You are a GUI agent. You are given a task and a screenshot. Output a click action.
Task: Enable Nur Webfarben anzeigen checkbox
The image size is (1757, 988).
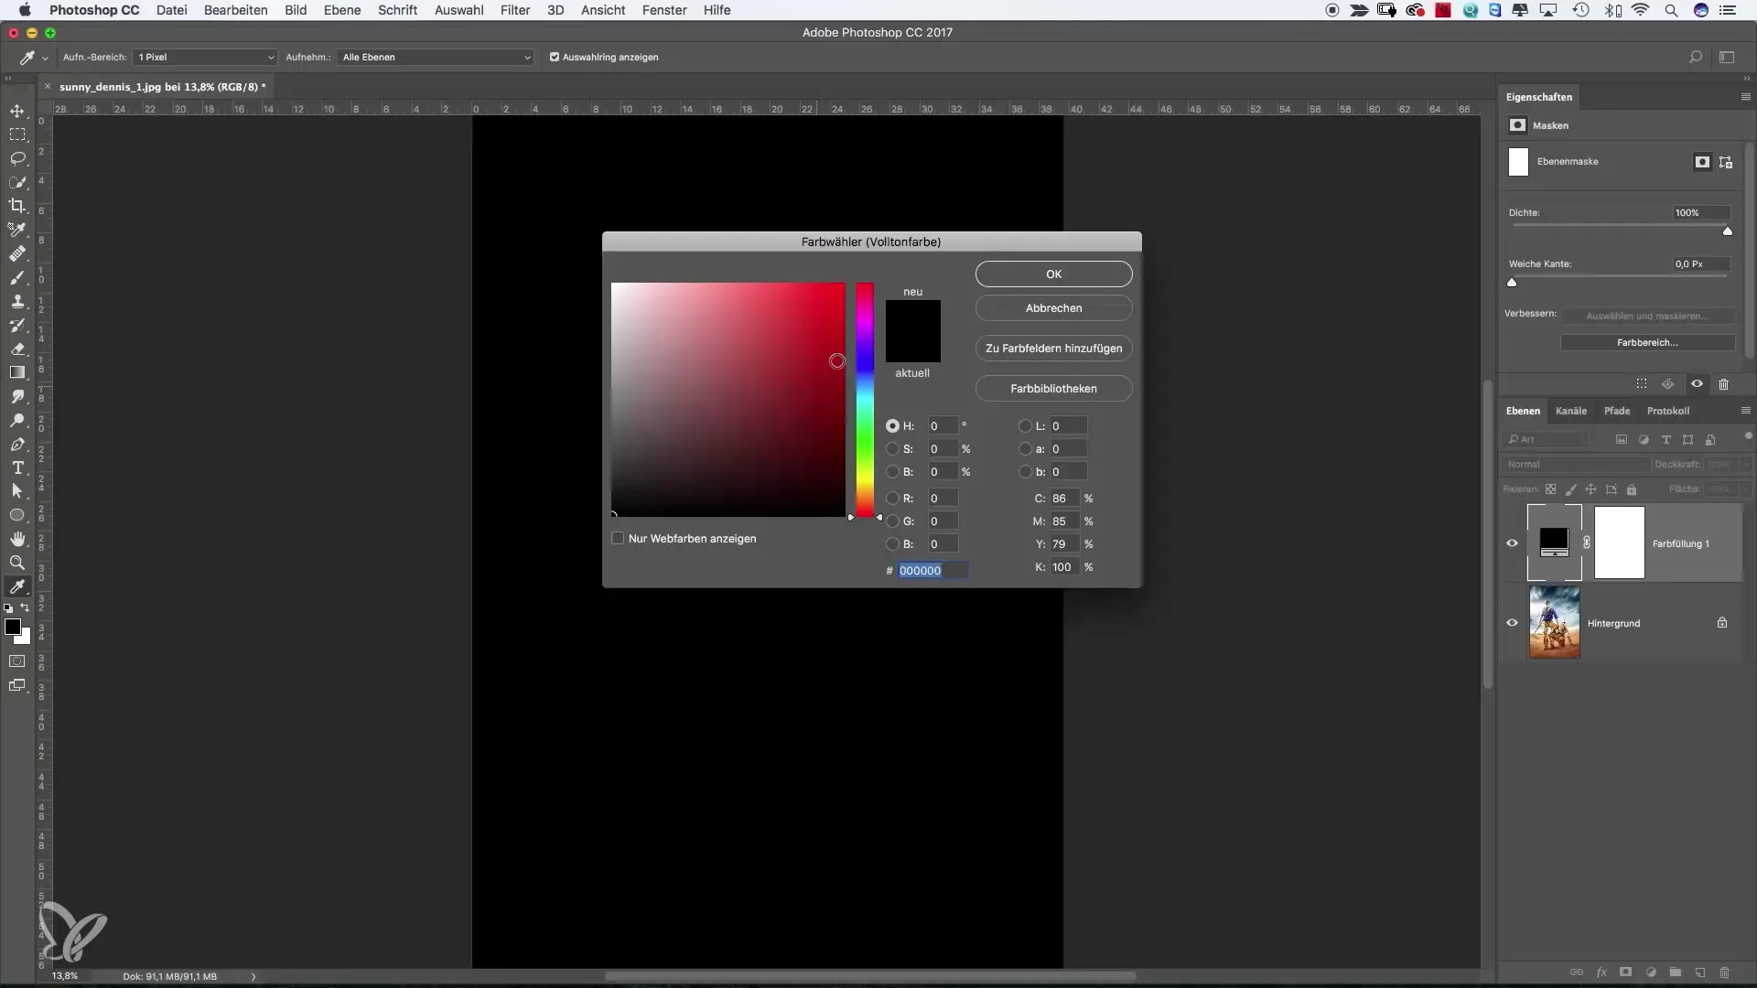(618, 538)
